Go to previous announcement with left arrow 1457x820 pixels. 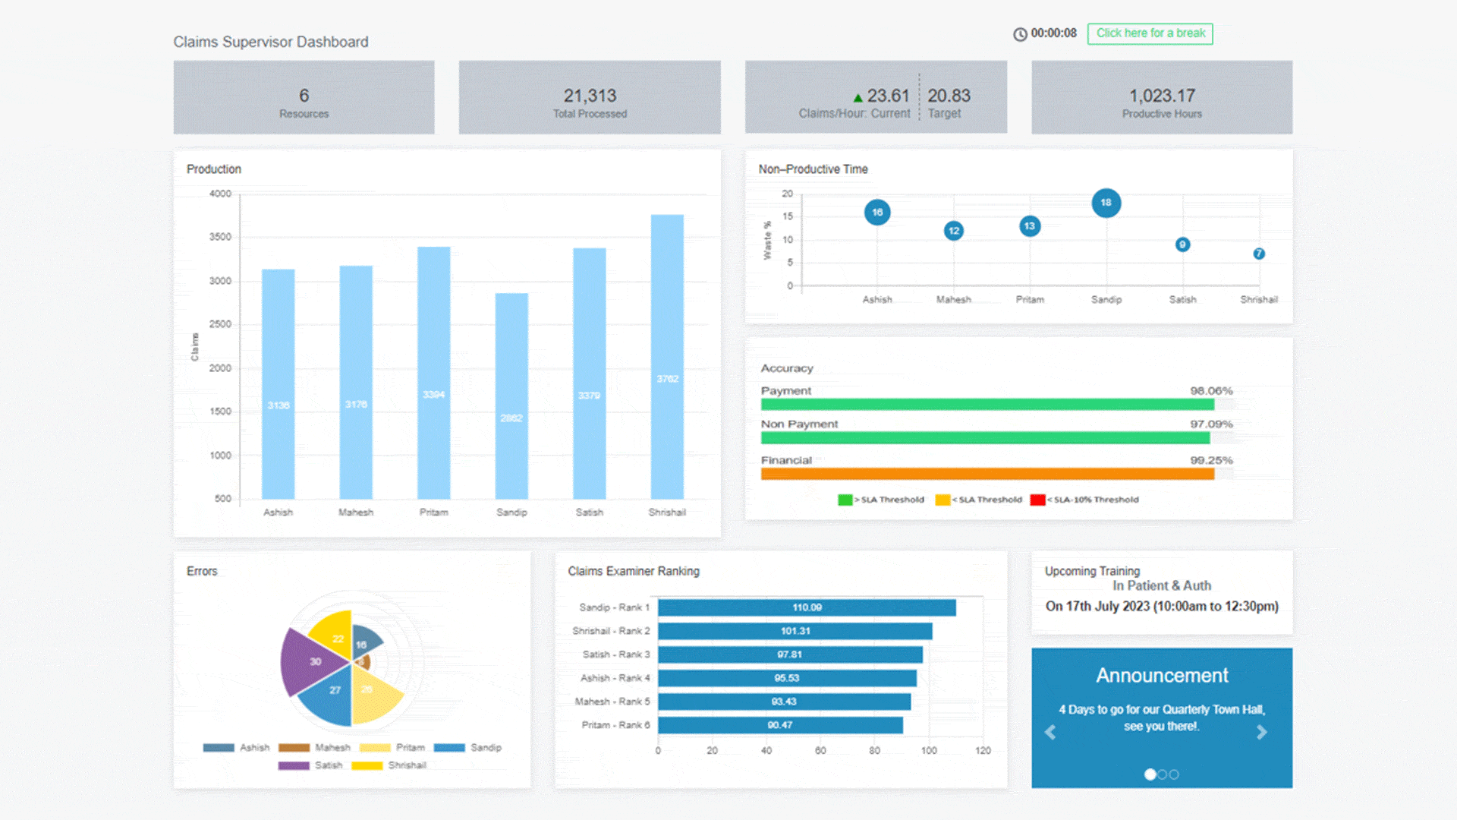point(1050,732)
